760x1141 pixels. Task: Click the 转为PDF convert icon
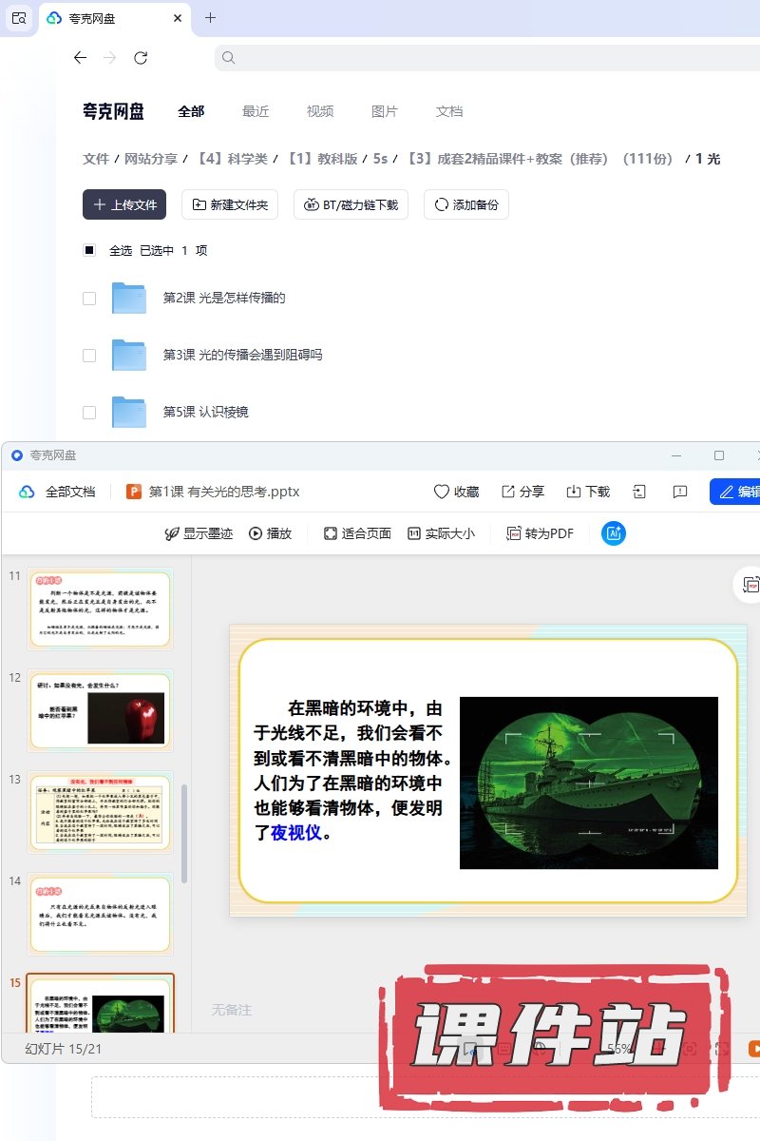pos(514,533)
